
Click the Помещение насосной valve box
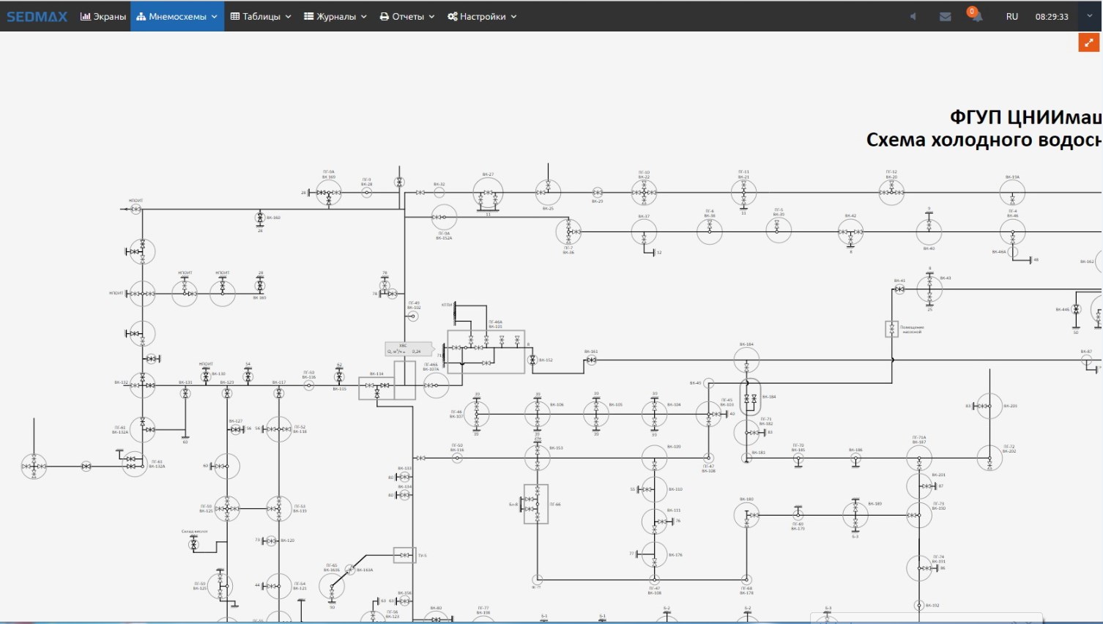point(891,329)
